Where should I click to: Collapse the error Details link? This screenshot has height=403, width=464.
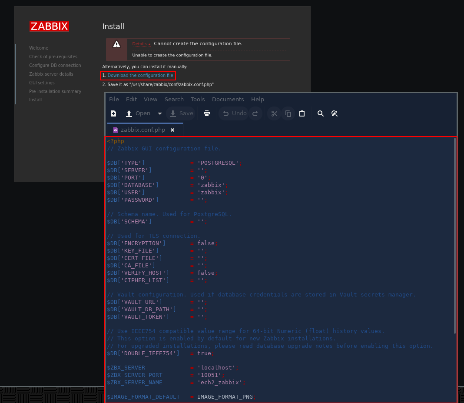(141, 44)
